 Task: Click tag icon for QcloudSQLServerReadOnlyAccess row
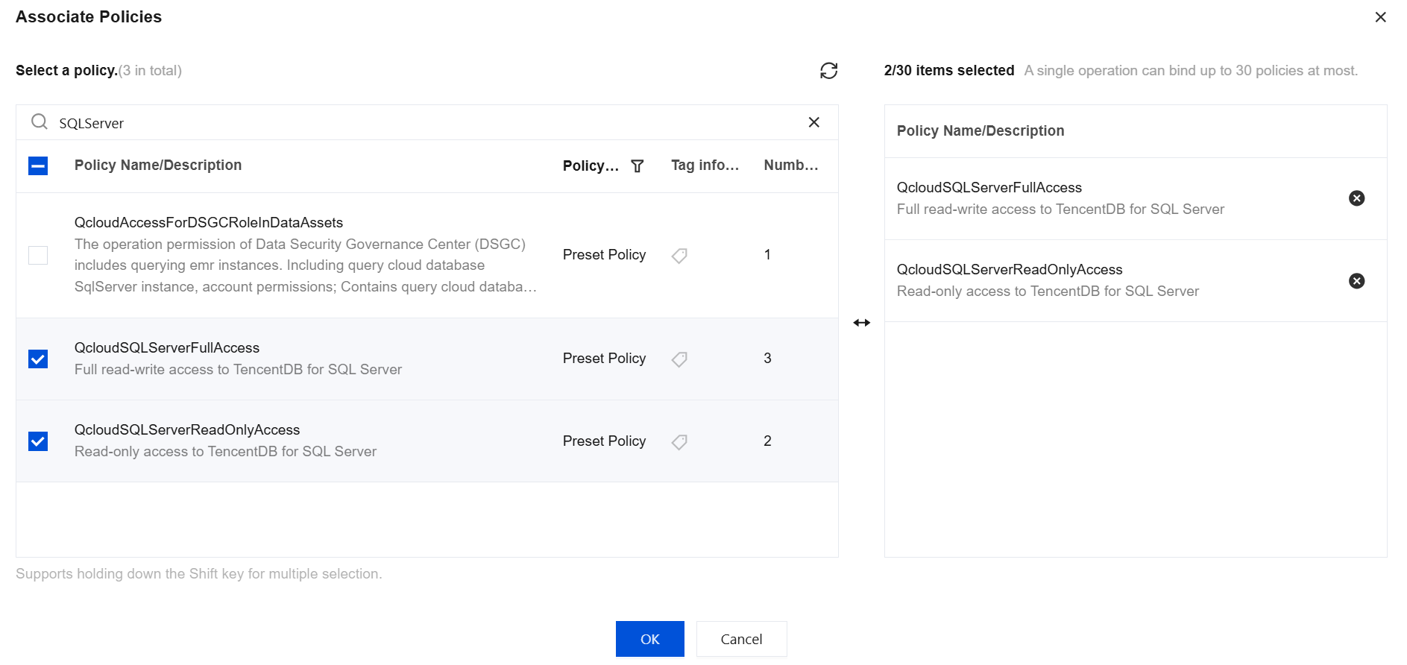click(679, 442)
